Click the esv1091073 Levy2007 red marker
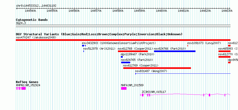 pos(188,46)
